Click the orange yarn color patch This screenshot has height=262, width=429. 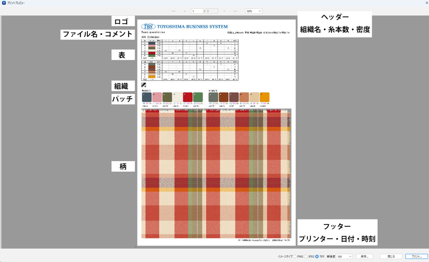265,97
